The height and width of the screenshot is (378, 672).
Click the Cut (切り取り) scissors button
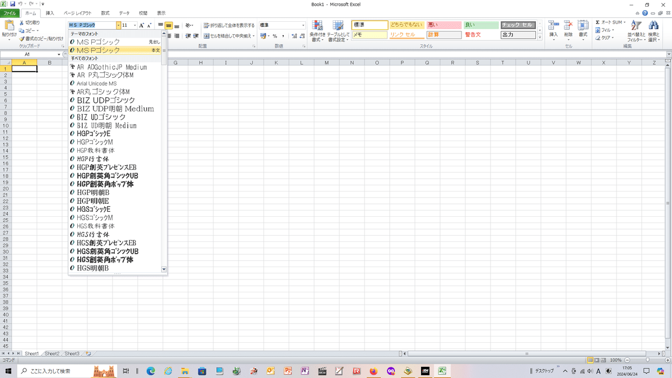click(29, 22)
